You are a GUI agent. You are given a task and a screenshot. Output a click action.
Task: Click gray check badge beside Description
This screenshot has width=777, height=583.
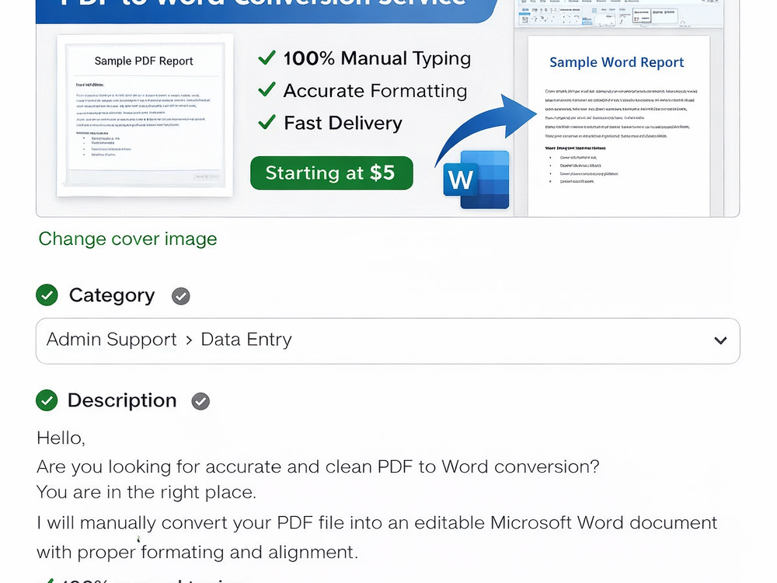200,401
